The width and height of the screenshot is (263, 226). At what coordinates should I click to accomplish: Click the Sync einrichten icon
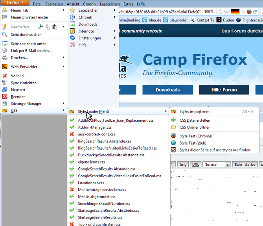point(5,83)
